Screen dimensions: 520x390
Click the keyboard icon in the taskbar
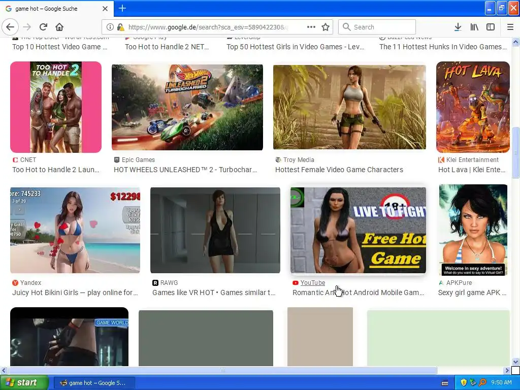[x=445, y=383]
